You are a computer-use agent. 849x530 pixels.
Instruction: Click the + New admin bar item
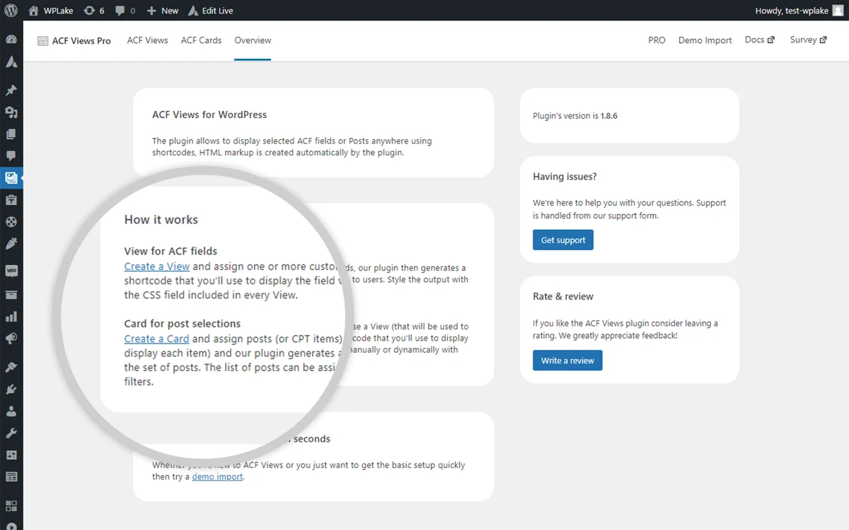pyautogui.click(x=163, y=11)
